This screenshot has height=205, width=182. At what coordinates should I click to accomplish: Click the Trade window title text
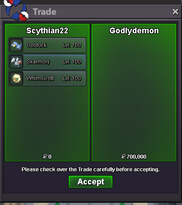click(45, 12)
